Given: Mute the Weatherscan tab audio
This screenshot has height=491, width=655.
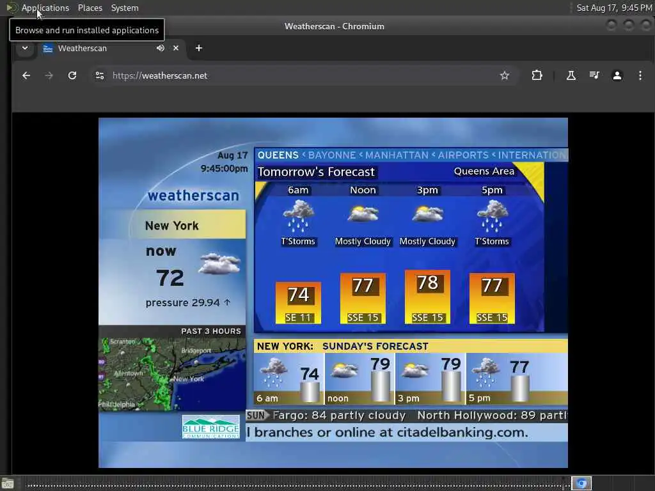Looking at the screenshot, I should click(x=161, y=48).
